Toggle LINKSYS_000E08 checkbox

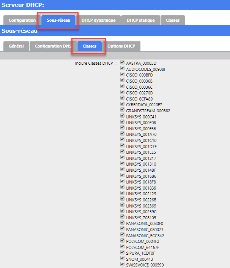pos(122,122)
